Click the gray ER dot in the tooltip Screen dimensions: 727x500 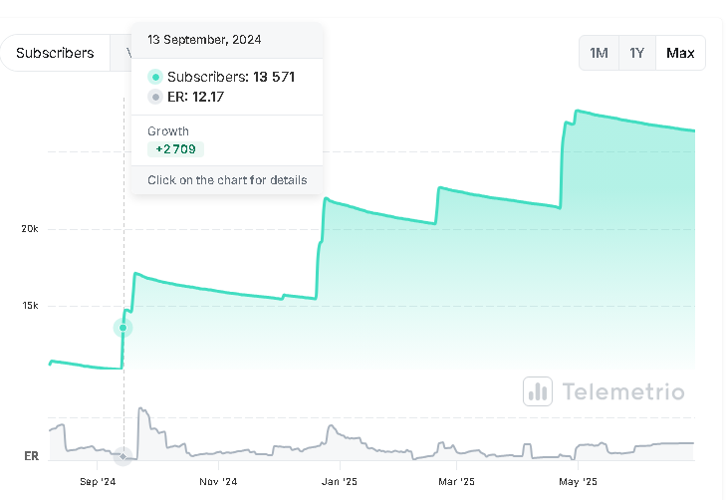click(x=155, y=97)
